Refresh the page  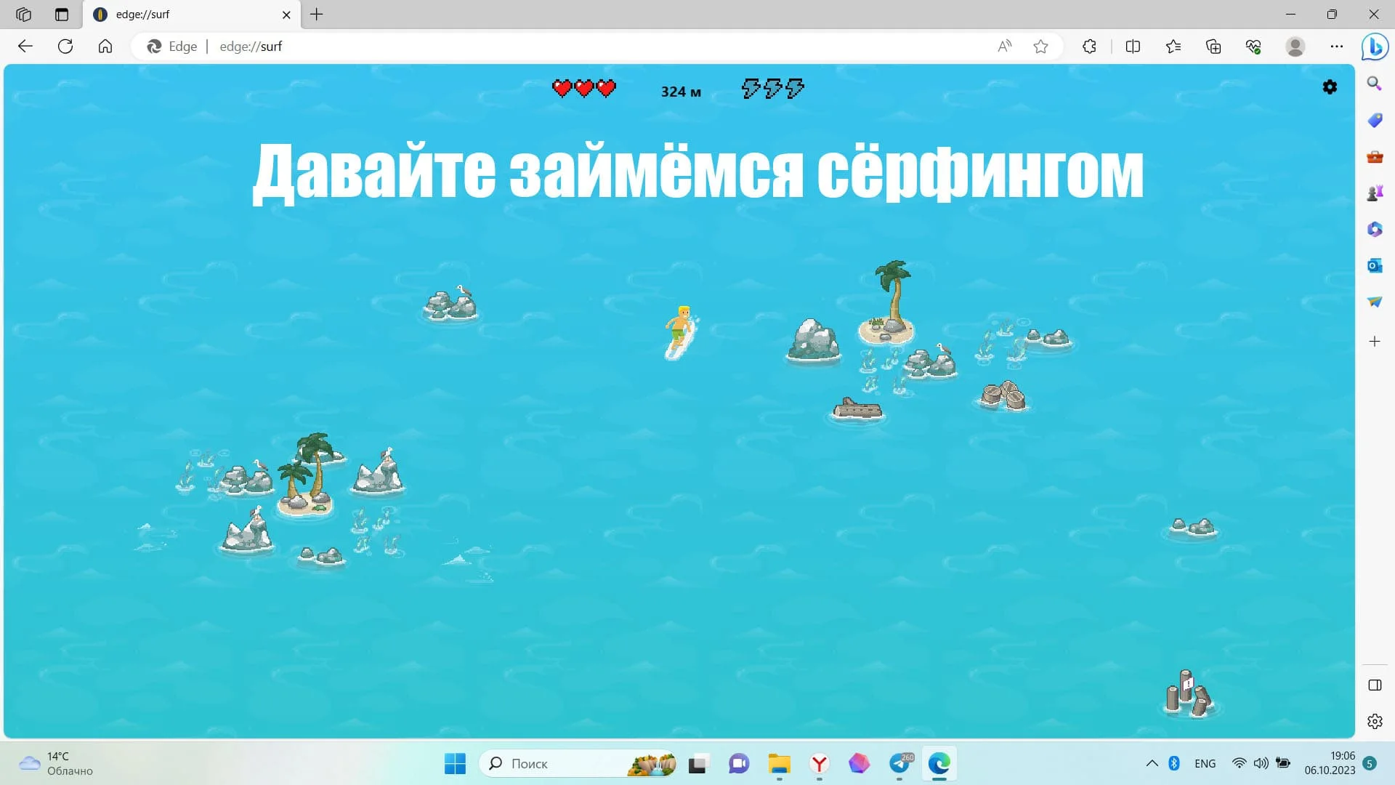click(x=65, y=47)
